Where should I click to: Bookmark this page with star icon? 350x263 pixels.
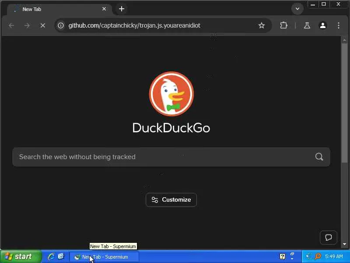[x=261, y=25]
